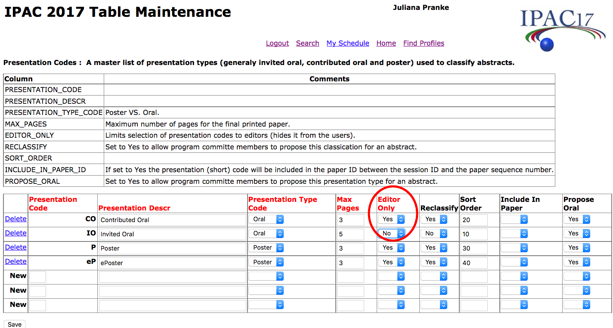The height and width of the screenshot is (328, 613).
Task: Go to My Schedule
Action: point(348,43)
